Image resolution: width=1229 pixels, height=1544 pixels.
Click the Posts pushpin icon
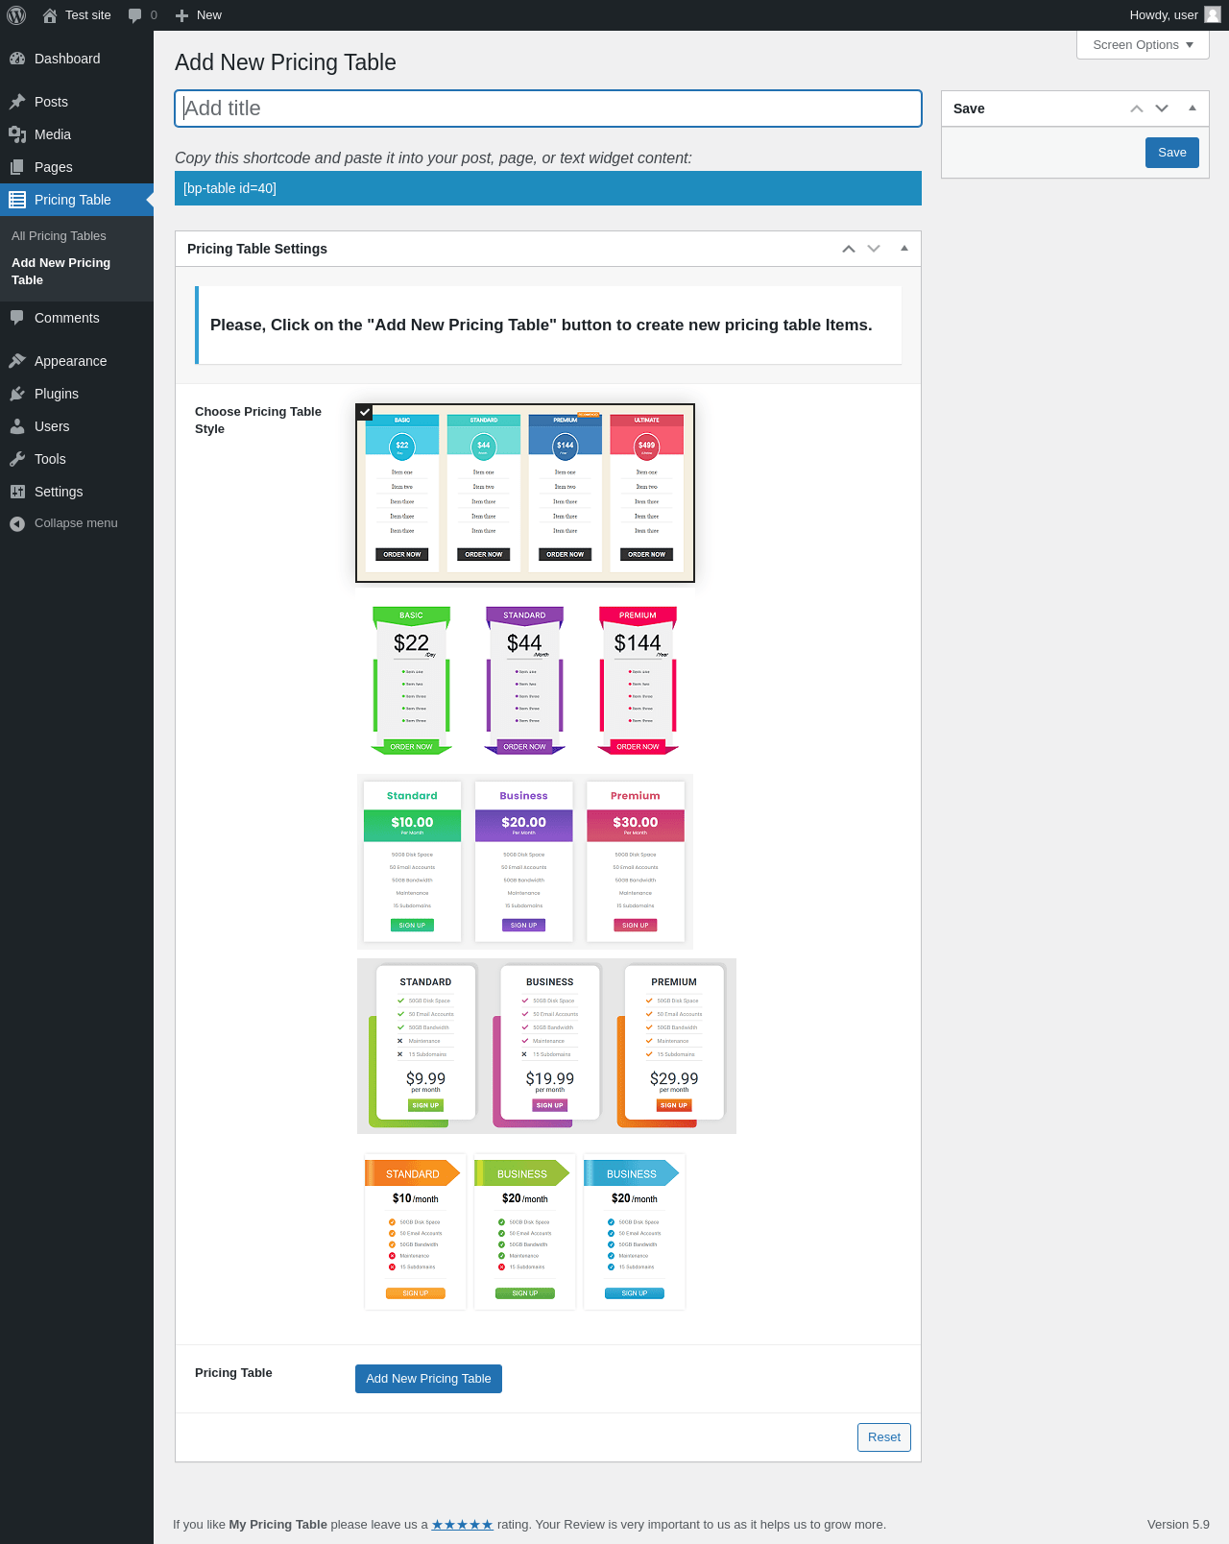click(17, 102)
